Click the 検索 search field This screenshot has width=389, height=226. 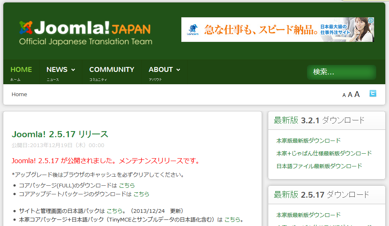[341, 72]
